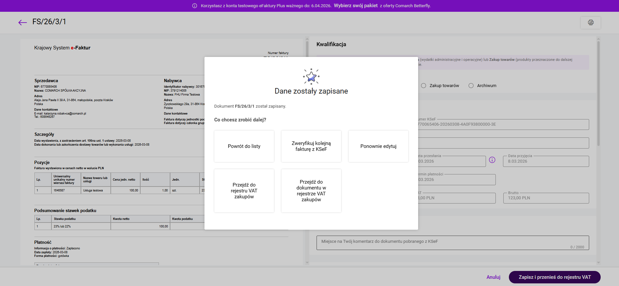Click the invoice preview scrollbar down arrow

307,262
